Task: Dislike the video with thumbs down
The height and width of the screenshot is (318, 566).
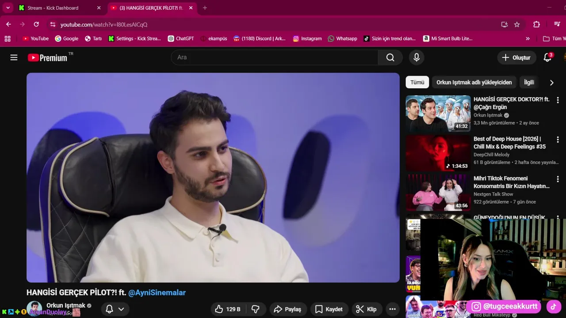Action: [x=256, y=309]
